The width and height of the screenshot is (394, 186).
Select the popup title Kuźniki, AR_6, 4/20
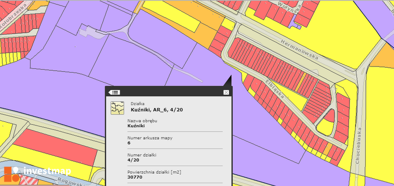click(157, 110)
